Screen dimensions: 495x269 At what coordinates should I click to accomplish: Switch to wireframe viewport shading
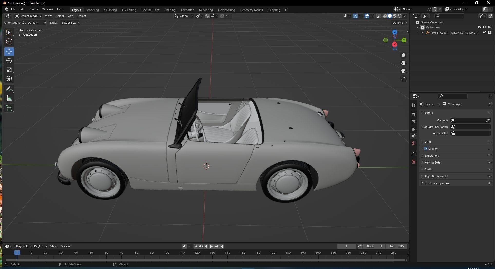click(385, 16)
